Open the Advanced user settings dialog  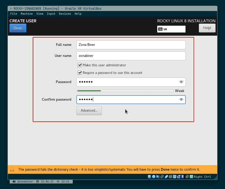click(x=89, y=110)
